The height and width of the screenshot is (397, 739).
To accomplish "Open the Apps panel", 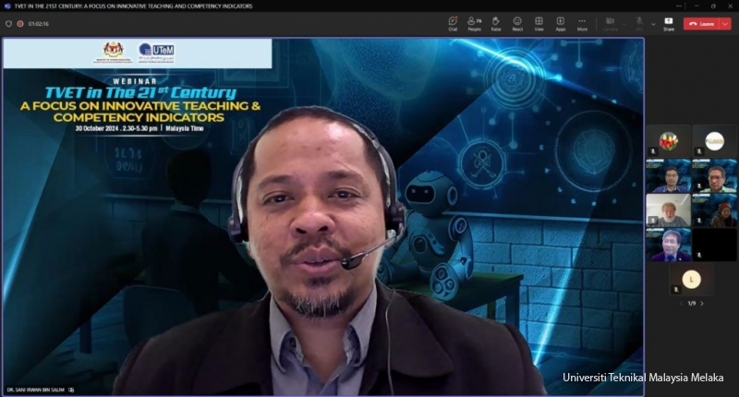I will (x=560, y=23).
